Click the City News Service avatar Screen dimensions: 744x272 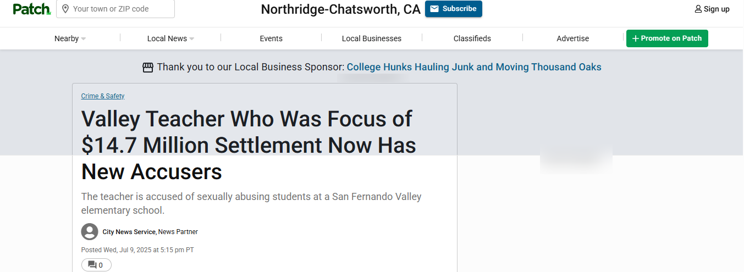(x=90, y=232)
